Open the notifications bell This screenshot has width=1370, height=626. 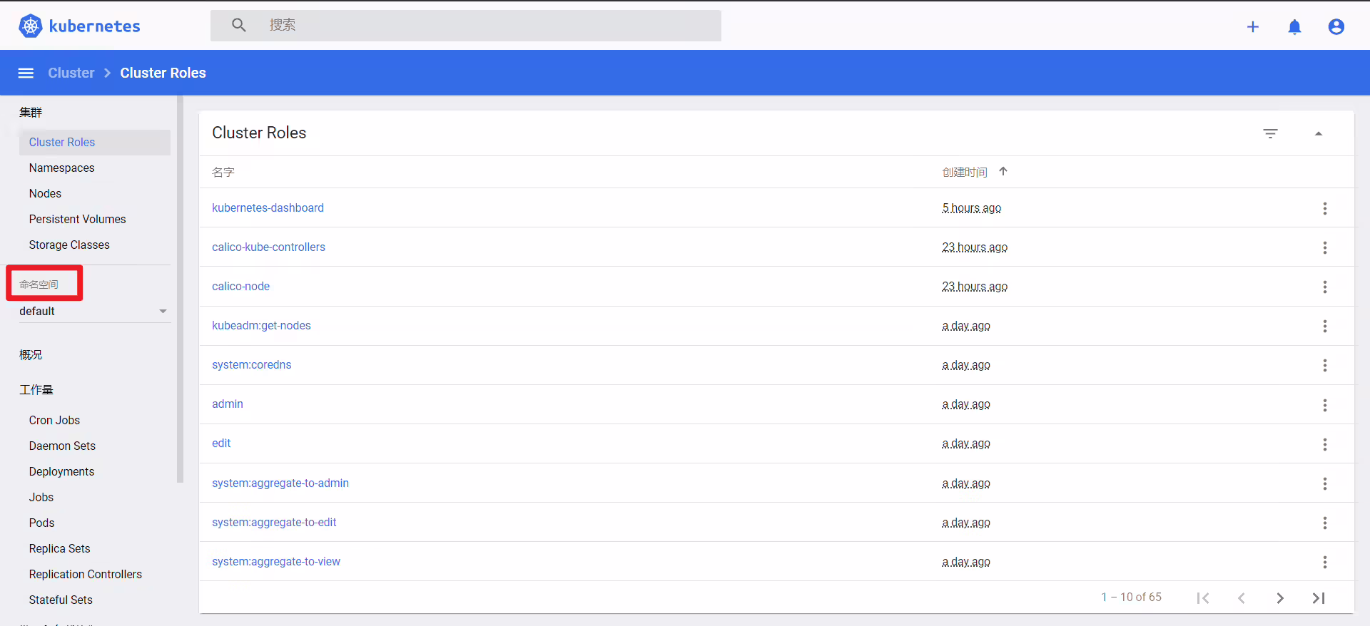click(1294, 27)
